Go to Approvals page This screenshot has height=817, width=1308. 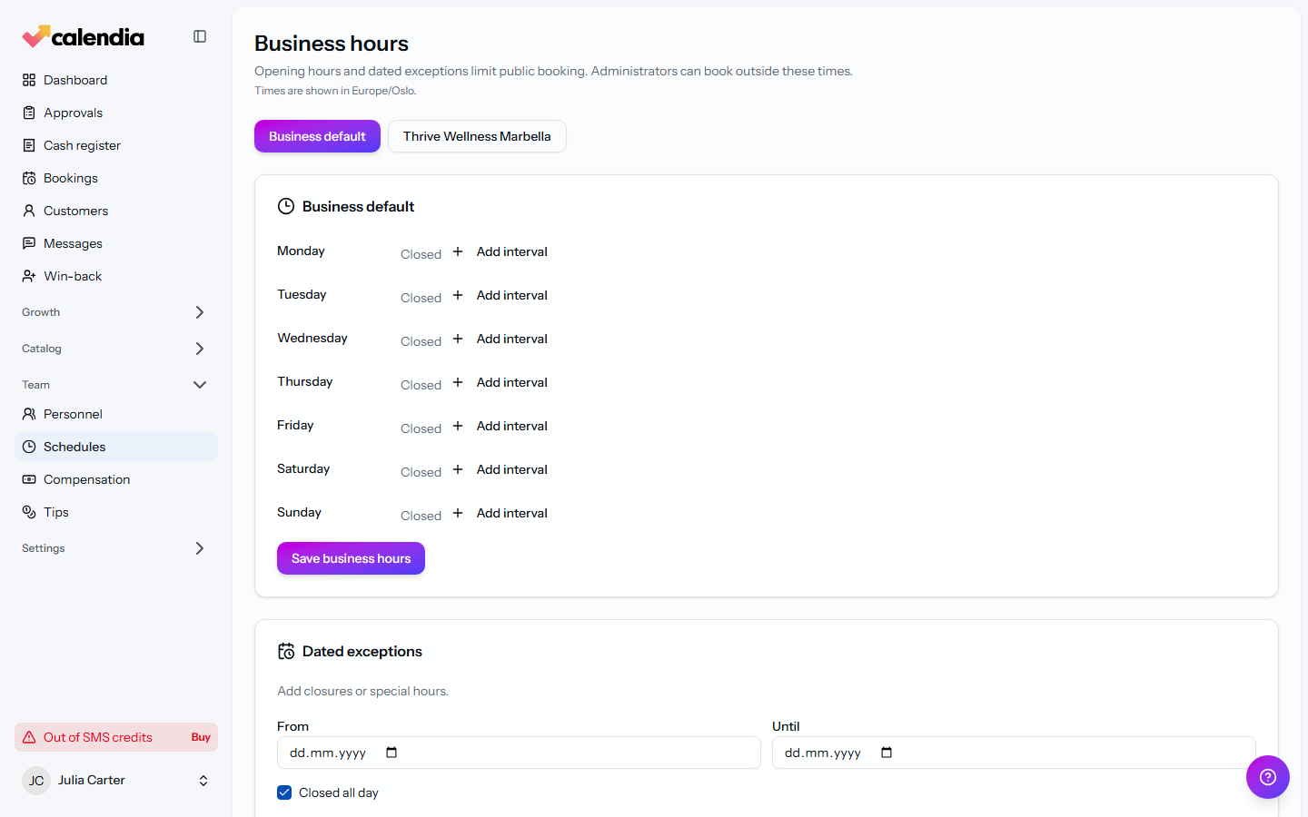click(x=116, y=113)
